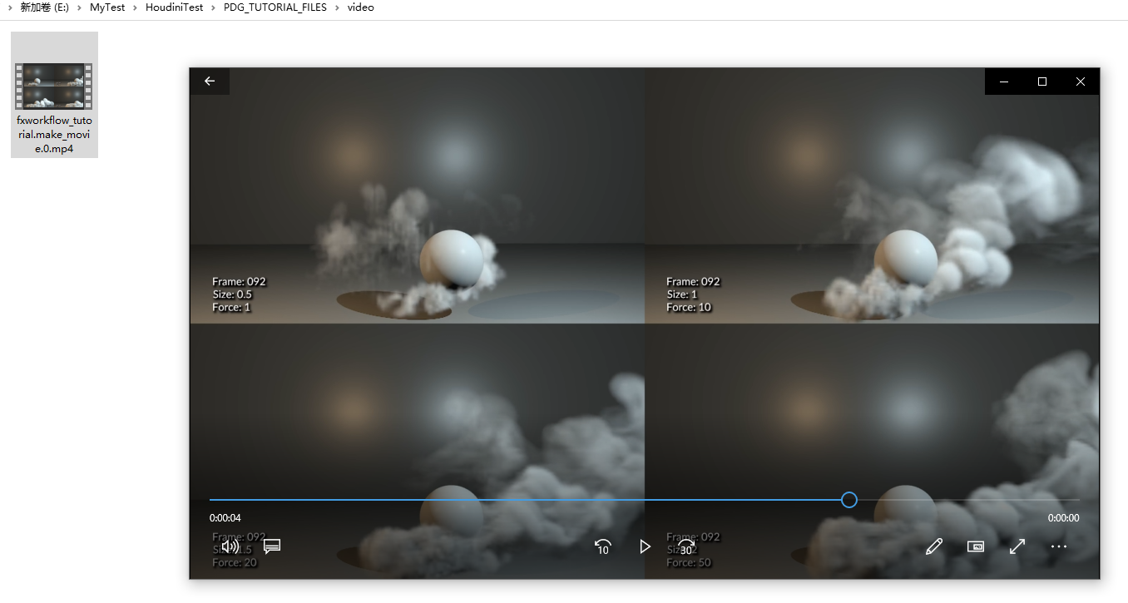Screen dimensions: 1128x603
Task: Play the video
Action: tap(645, 546)
